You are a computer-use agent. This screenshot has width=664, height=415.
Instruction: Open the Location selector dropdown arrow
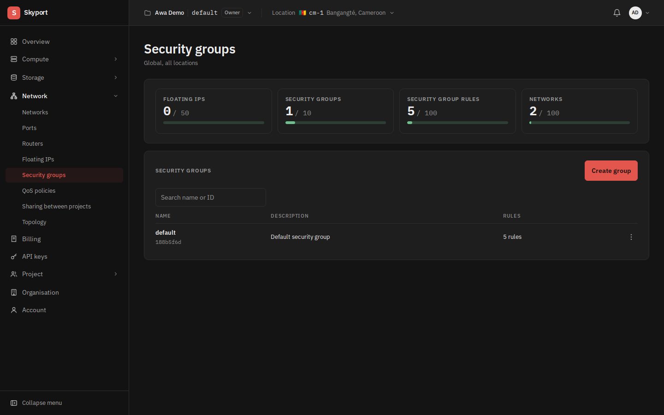pos(392,13)
